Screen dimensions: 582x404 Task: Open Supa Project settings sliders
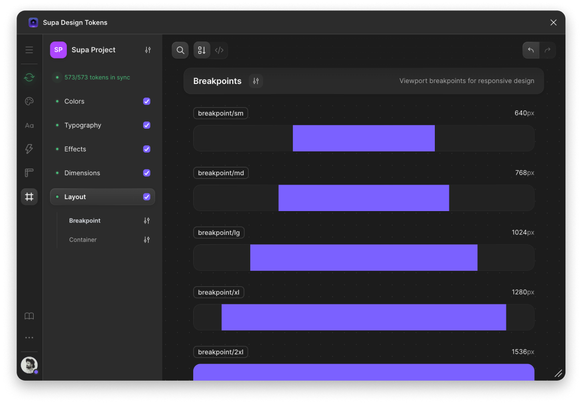148,50
